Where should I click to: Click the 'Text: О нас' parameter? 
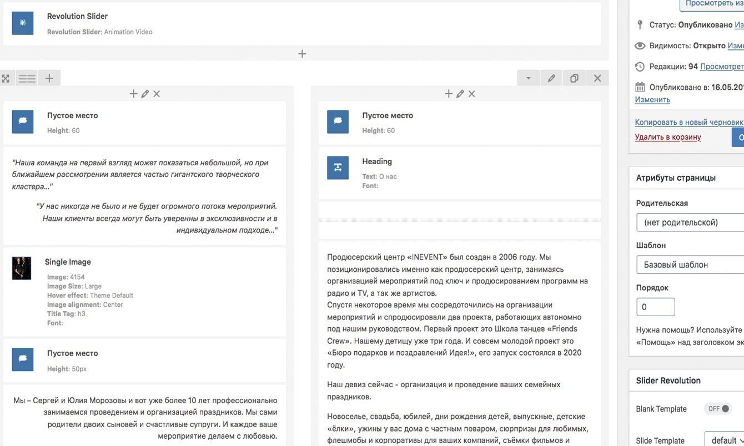click(379, 176)
